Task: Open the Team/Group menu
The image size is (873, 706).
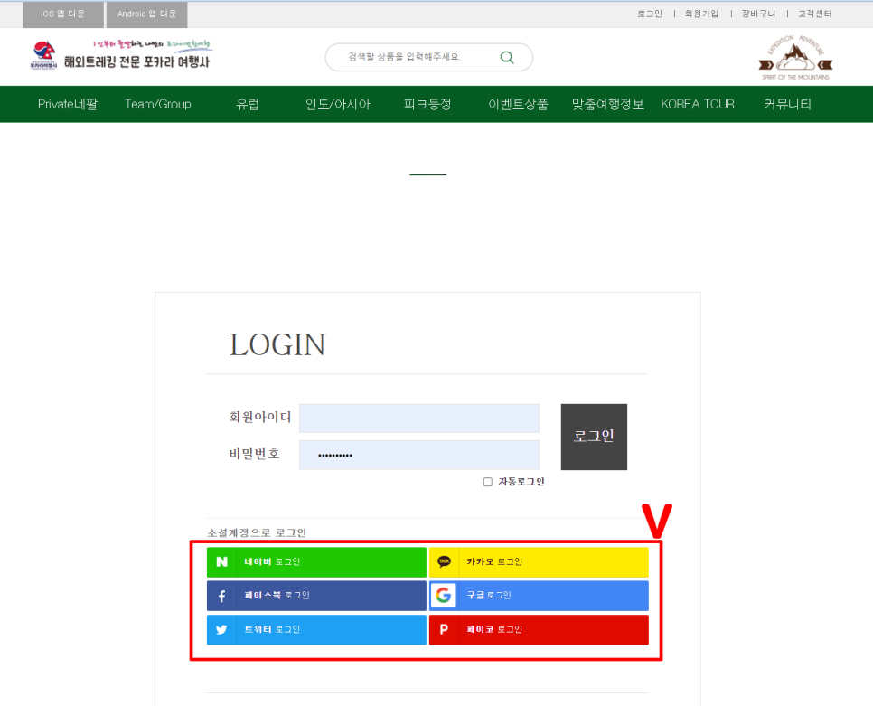Action: coord(158,104)
